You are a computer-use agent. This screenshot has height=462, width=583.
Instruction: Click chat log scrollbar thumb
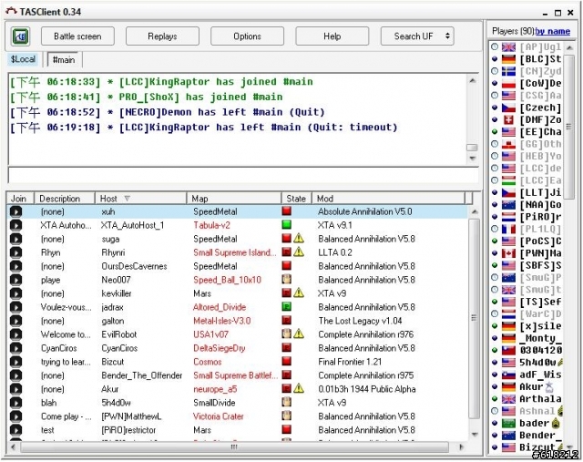472,148
